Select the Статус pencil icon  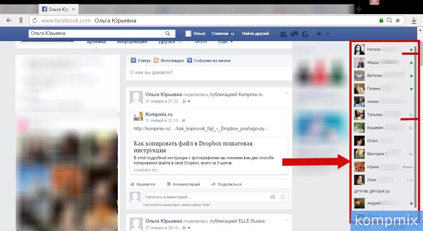133,60
